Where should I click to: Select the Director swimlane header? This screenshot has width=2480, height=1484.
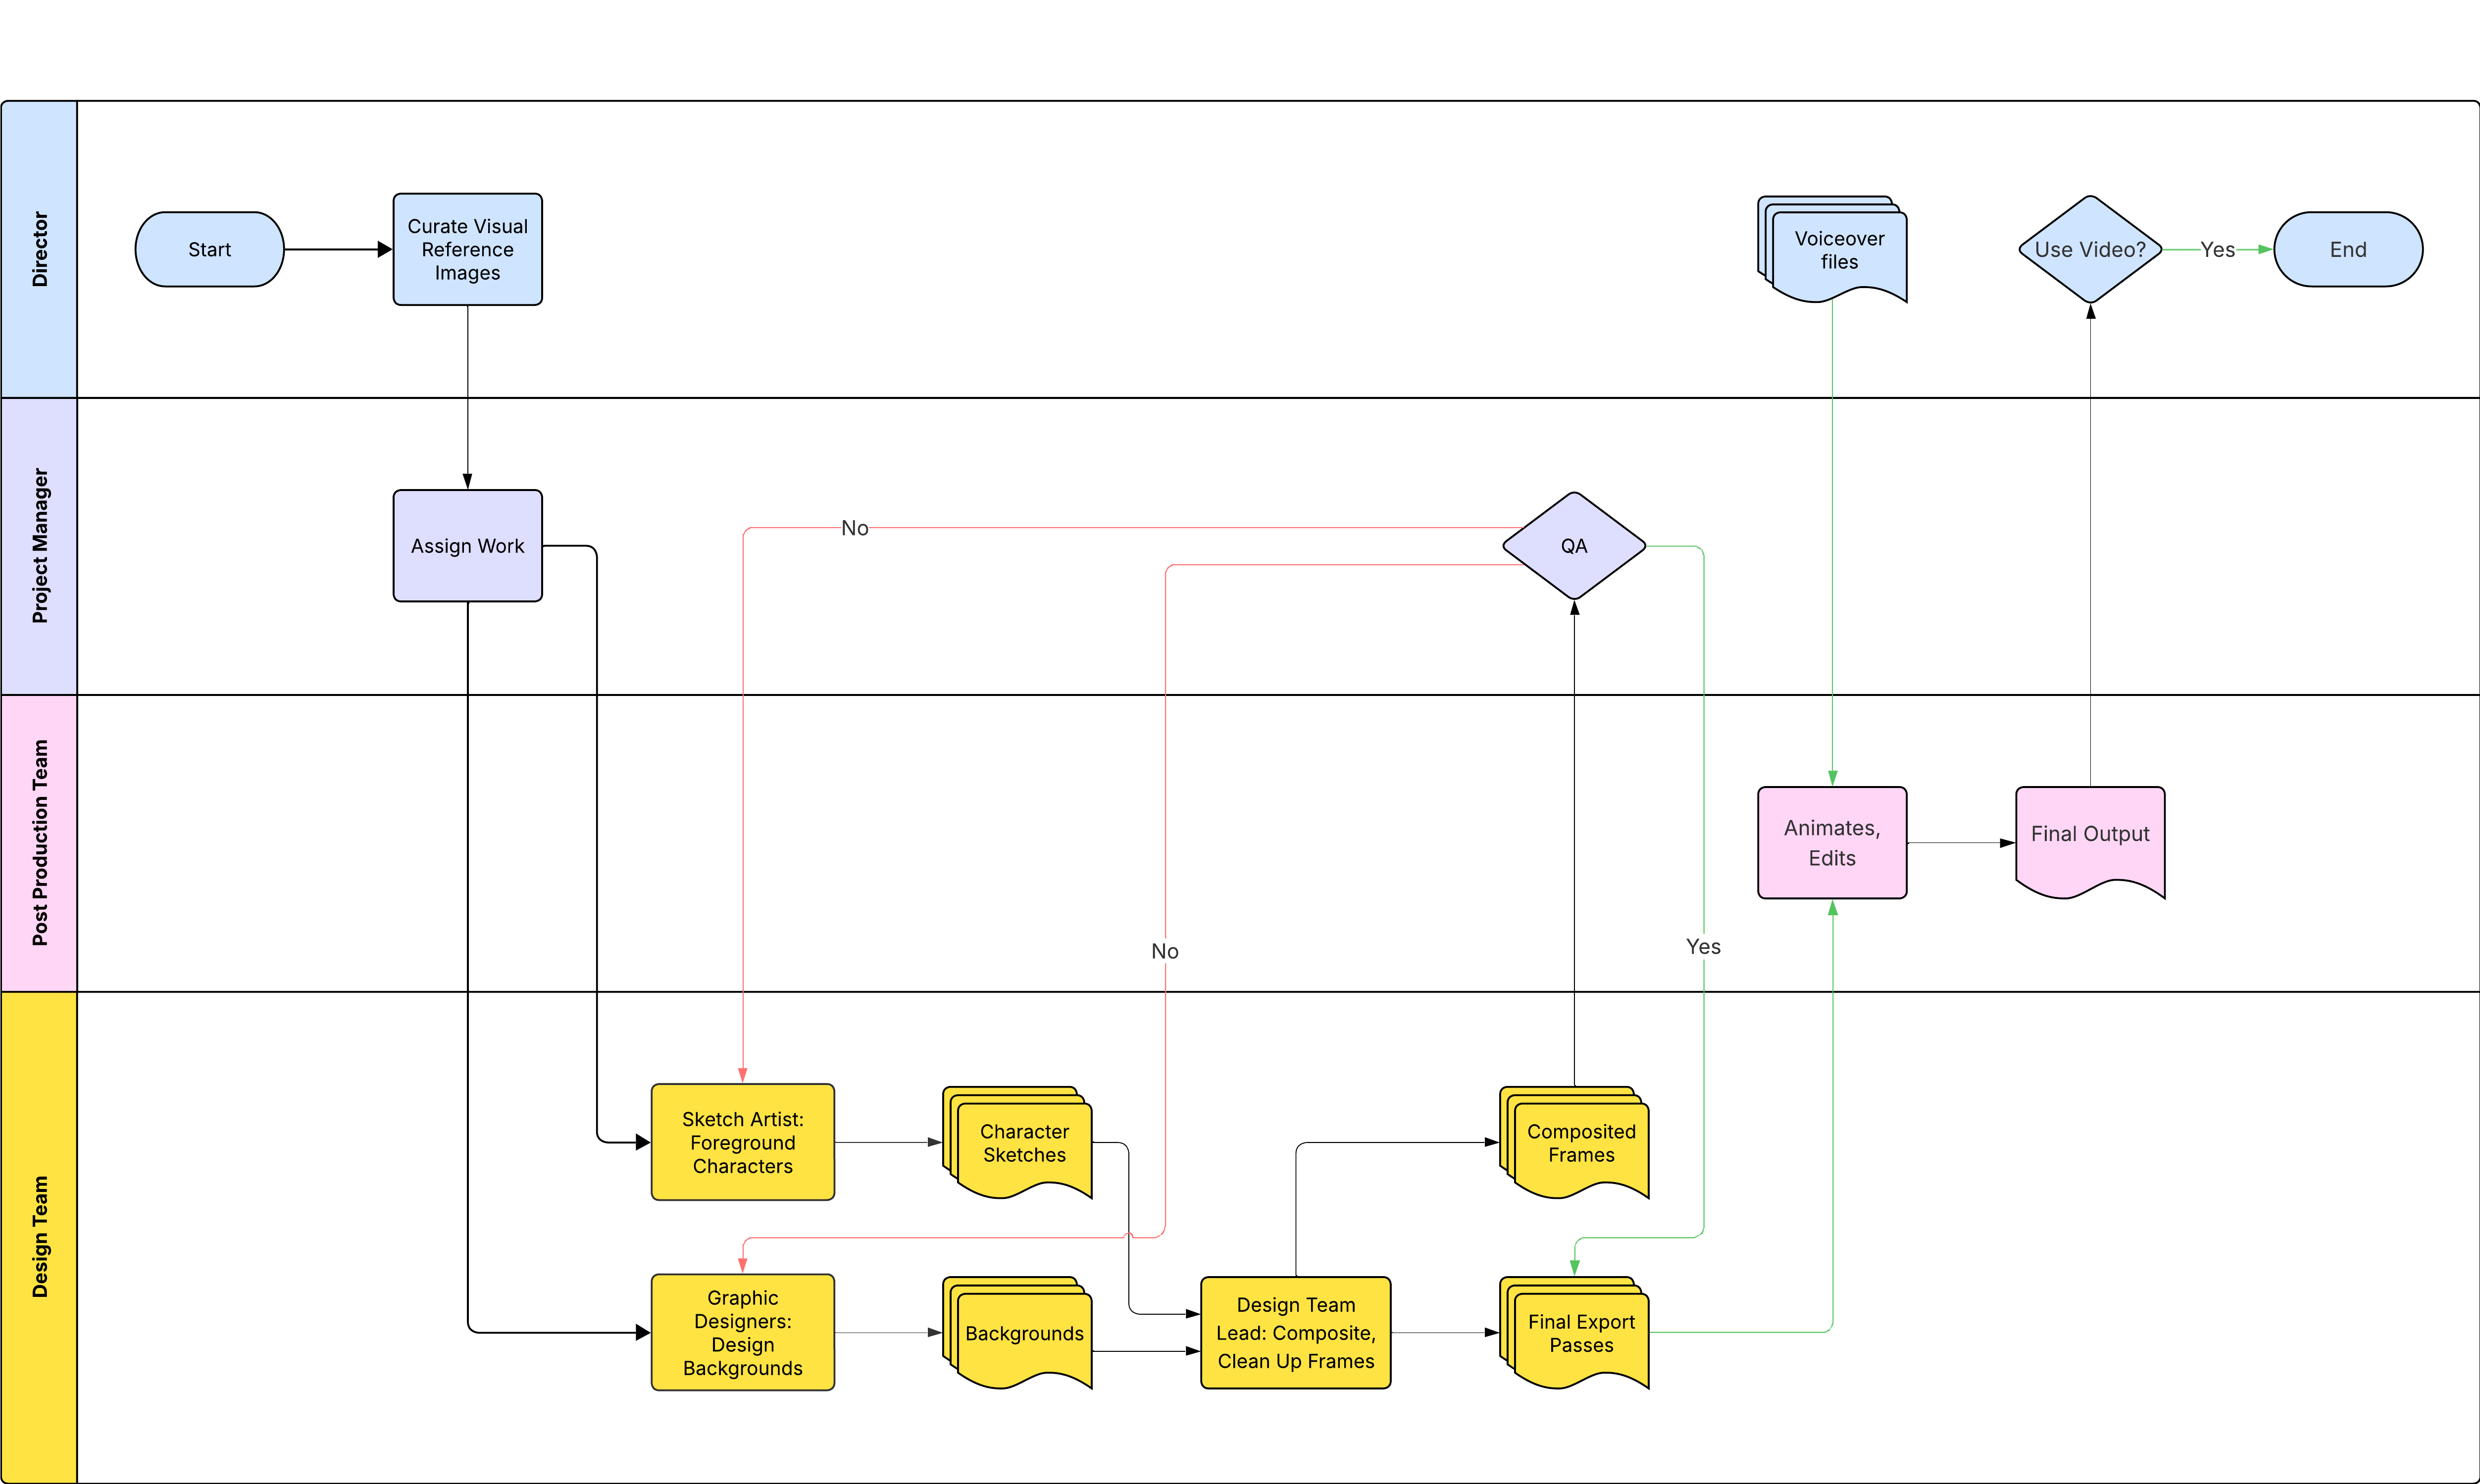coord(39,249)
